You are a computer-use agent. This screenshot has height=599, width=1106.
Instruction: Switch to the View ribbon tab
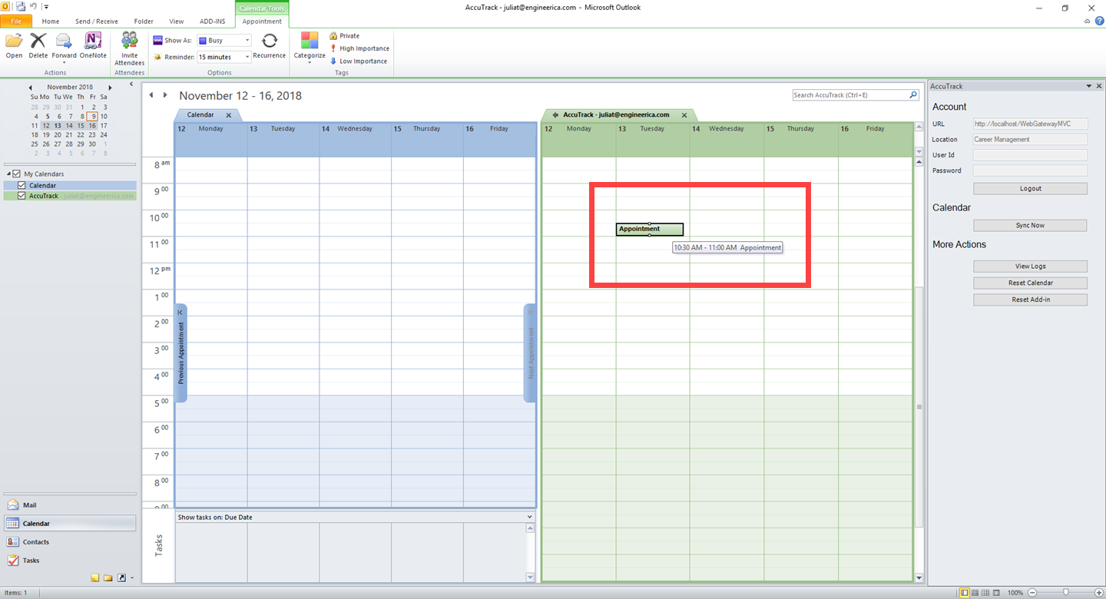point(177,22)
